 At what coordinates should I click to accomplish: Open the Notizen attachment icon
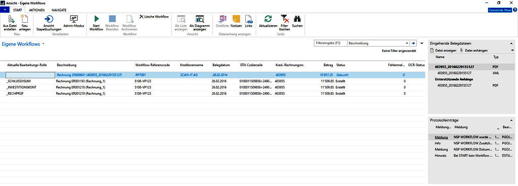pos(236,19)
